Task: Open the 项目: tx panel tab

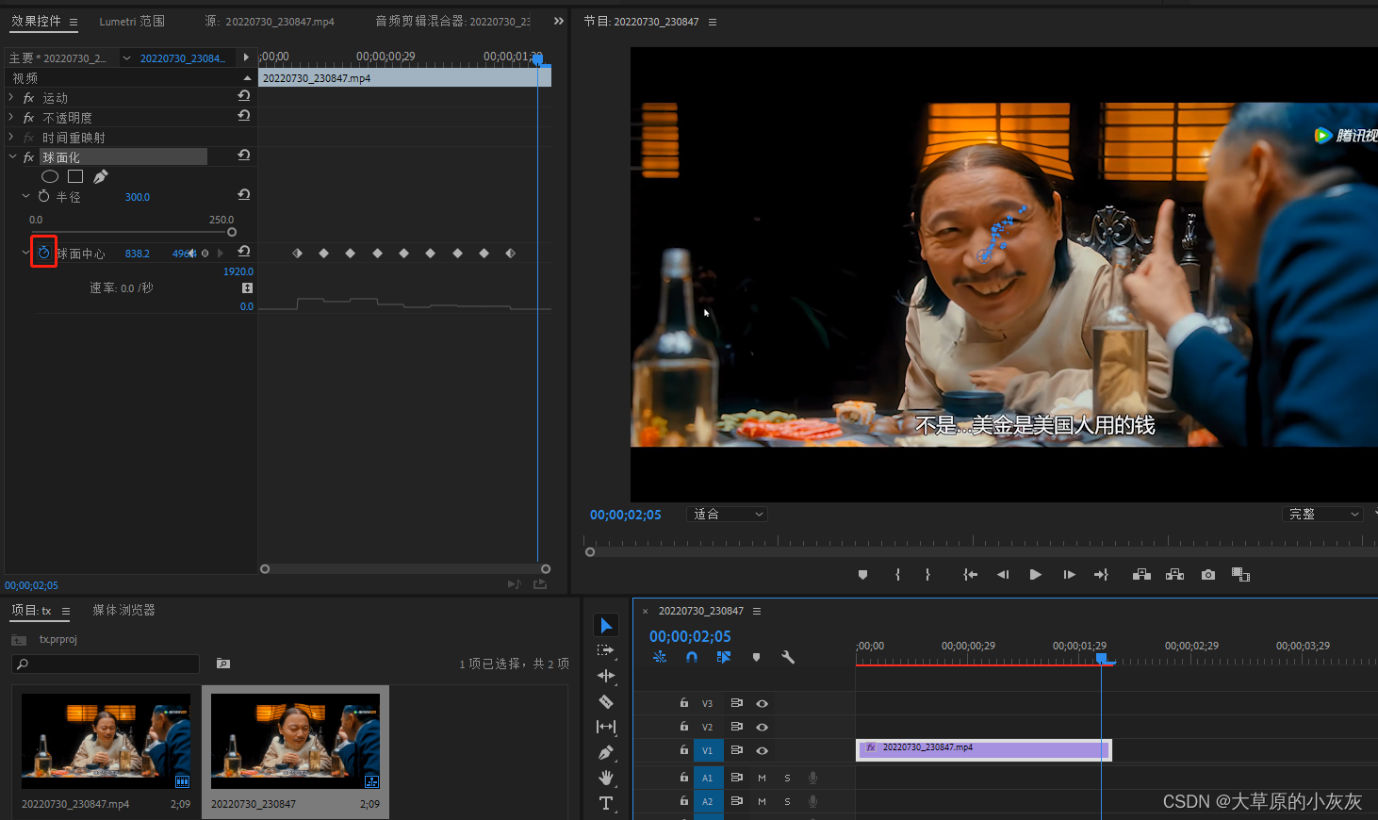Action: click(31, 610)
